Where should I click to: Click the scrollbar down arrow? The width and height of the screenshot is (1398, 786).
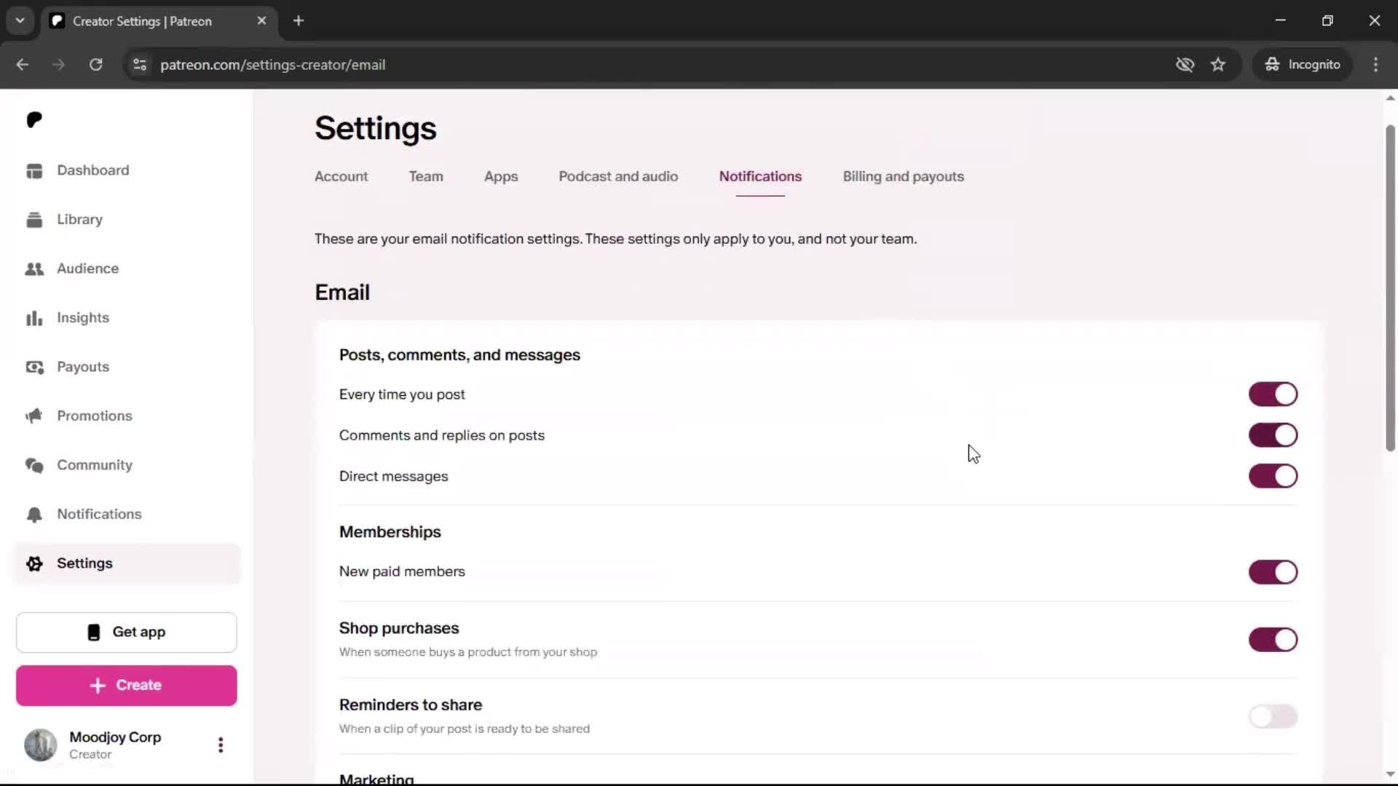[x=1390, y=774]
